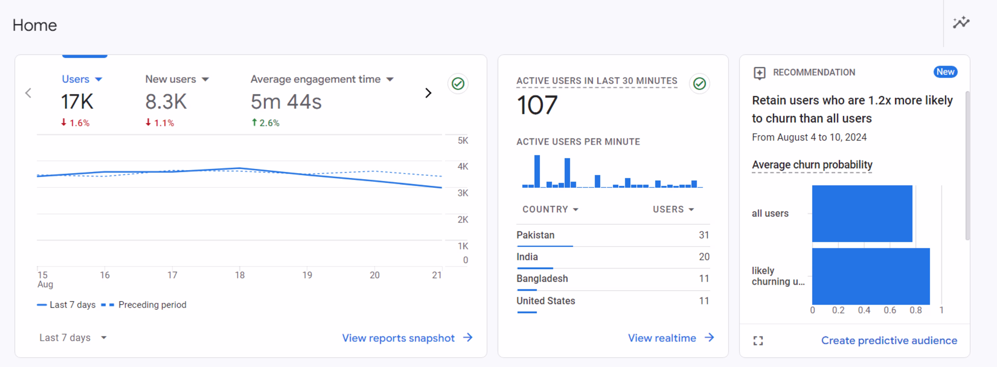Open the Insights sparkline icon
This screenshot has width=997, height=367.
click(x=961, y=22)
